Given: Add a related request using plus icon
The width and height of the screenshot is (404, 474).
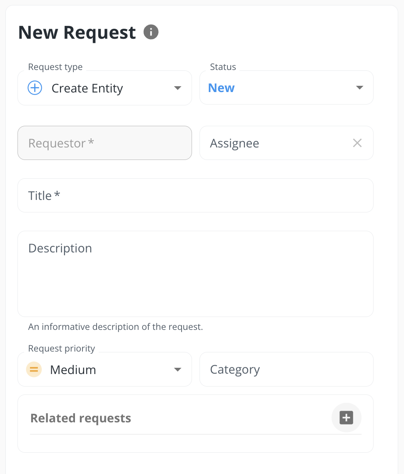Looking at the screenshot, I should click(x=346, y=417).
